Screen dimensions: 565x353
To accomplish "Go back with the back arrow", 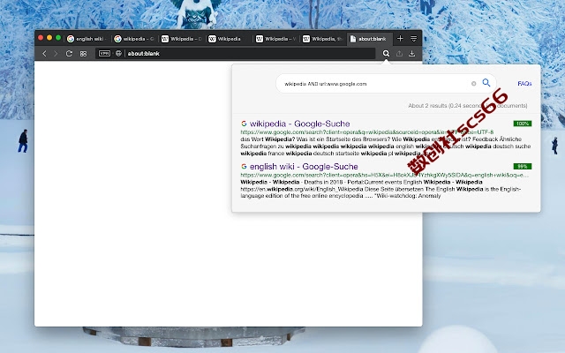I will point(44,54).
